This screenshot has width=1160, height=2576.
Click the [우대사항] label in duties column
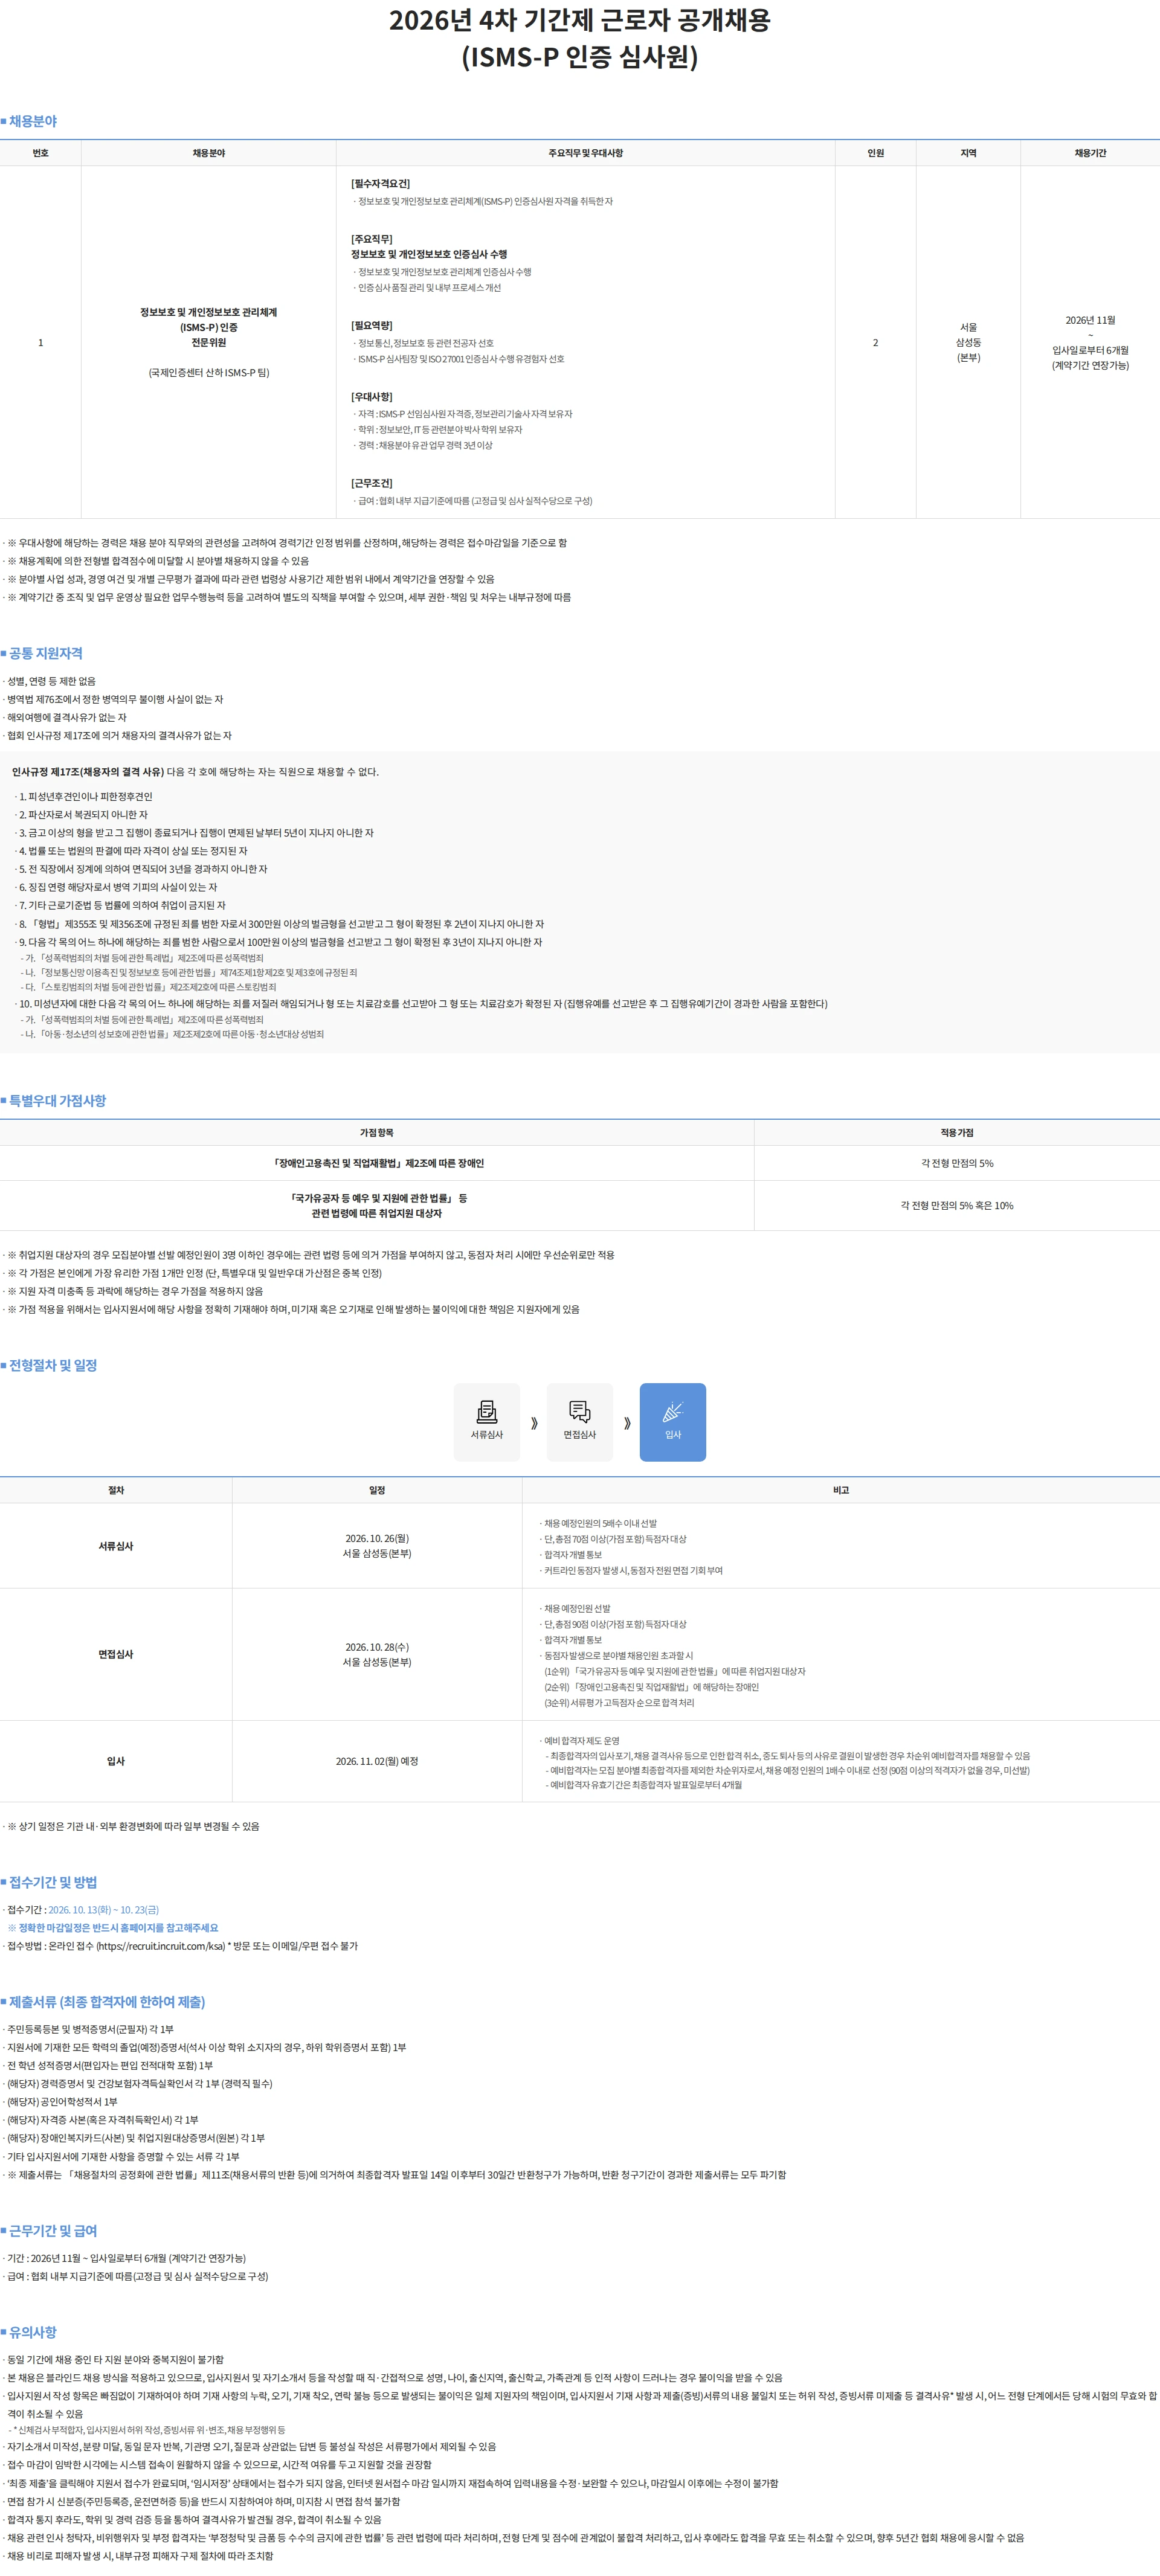[x=371, y=396]
